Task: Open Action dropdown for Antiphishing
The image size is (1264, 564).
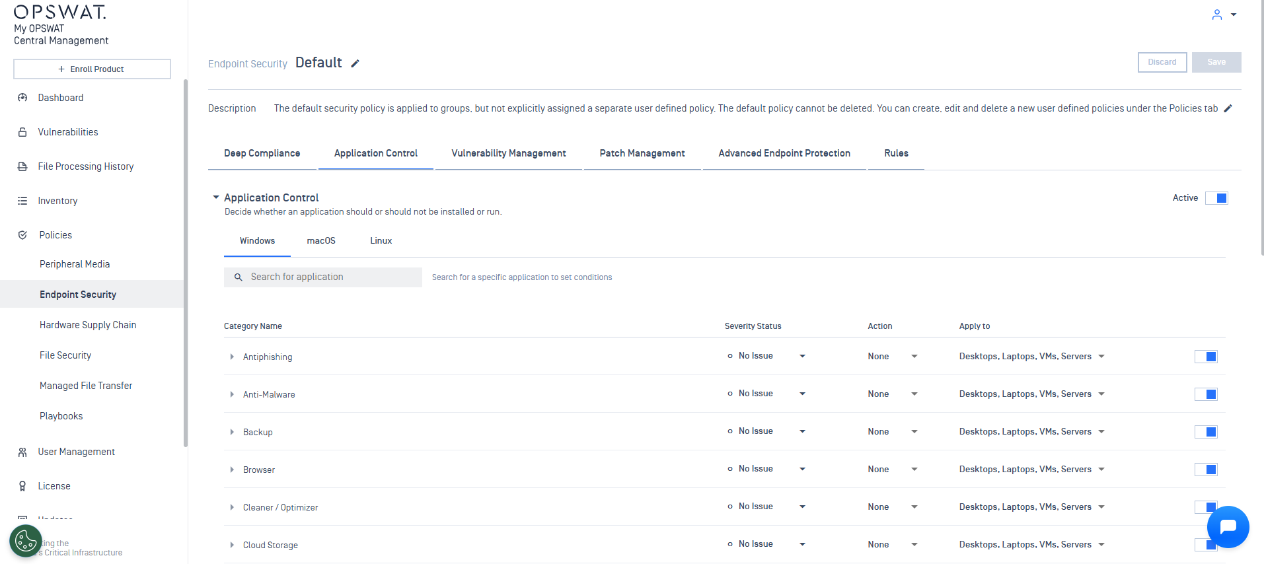Action: (914, 356)
